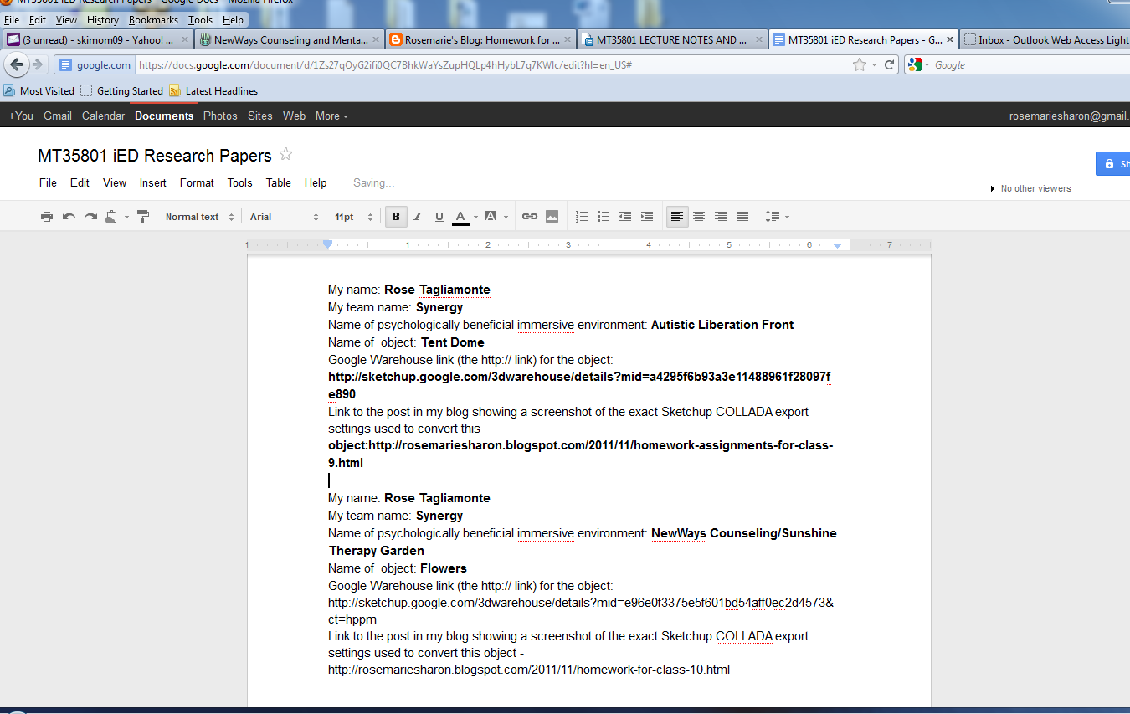
Task: Toggle Bold formatting
Action: point(396,217)
